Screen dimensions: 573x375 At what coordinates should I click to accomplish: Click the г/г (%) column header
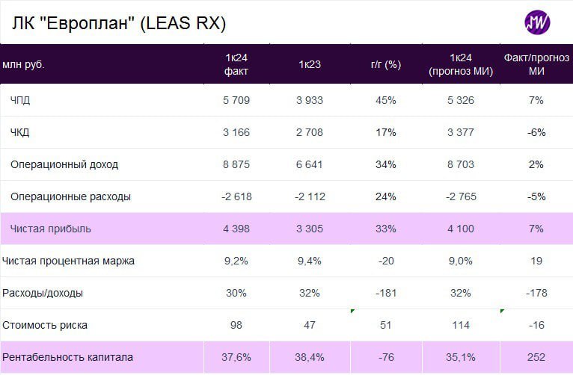coord(386,64)
